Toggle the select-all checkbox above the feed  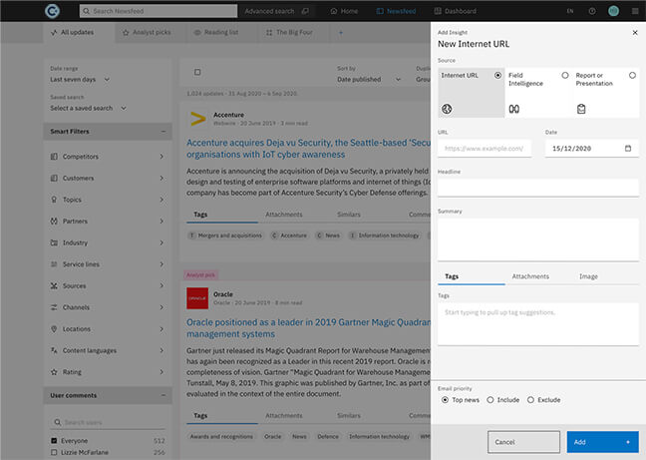(x=197, y=72)
